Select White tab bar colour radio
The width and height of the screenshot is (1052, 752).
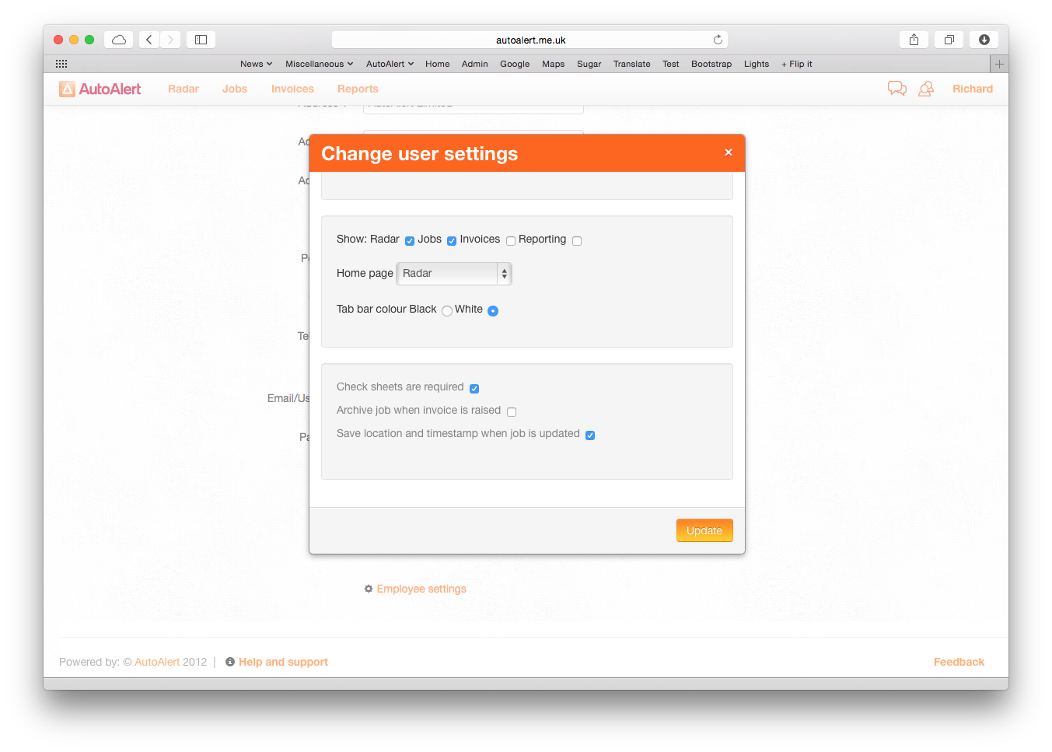[493, 311]
